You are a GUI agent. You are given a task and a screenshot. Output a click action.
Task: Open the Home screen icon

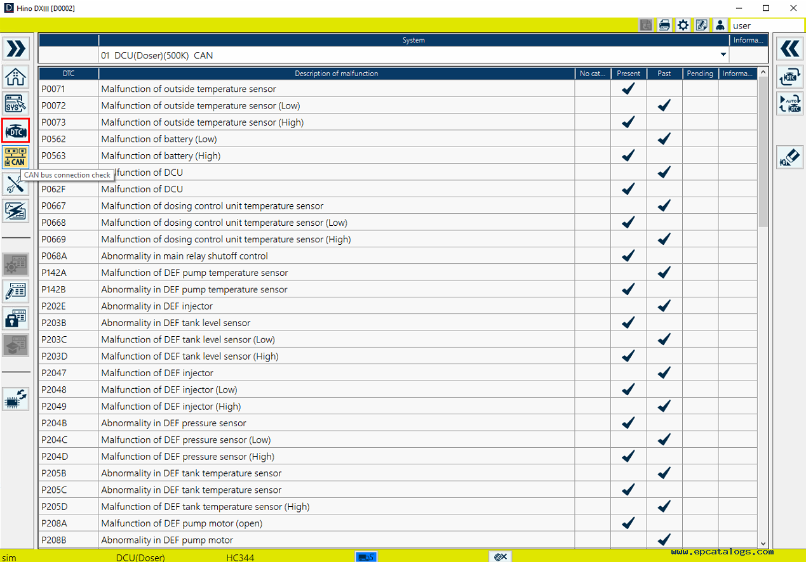15,76
